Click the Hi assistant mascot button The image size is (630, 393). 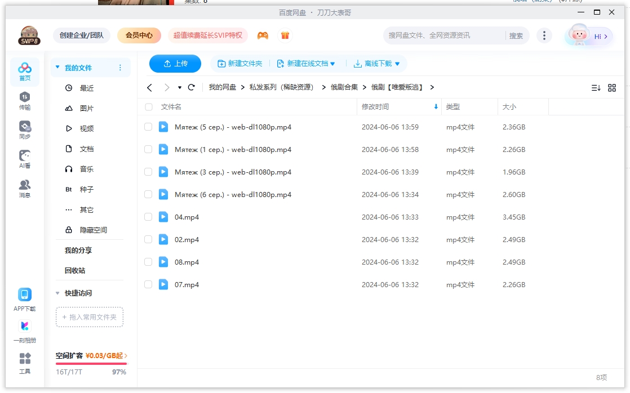click(589, 35)
